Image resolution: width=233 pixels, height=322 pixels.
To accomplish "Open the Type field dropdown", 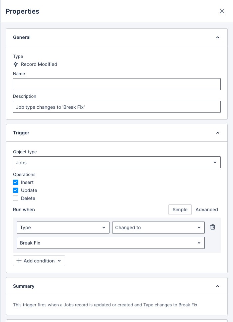I will click(63, 228).
